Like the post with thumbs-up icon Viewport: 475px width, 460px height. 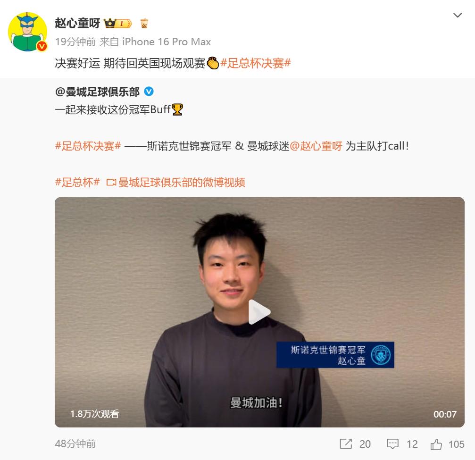coord(436,444)
